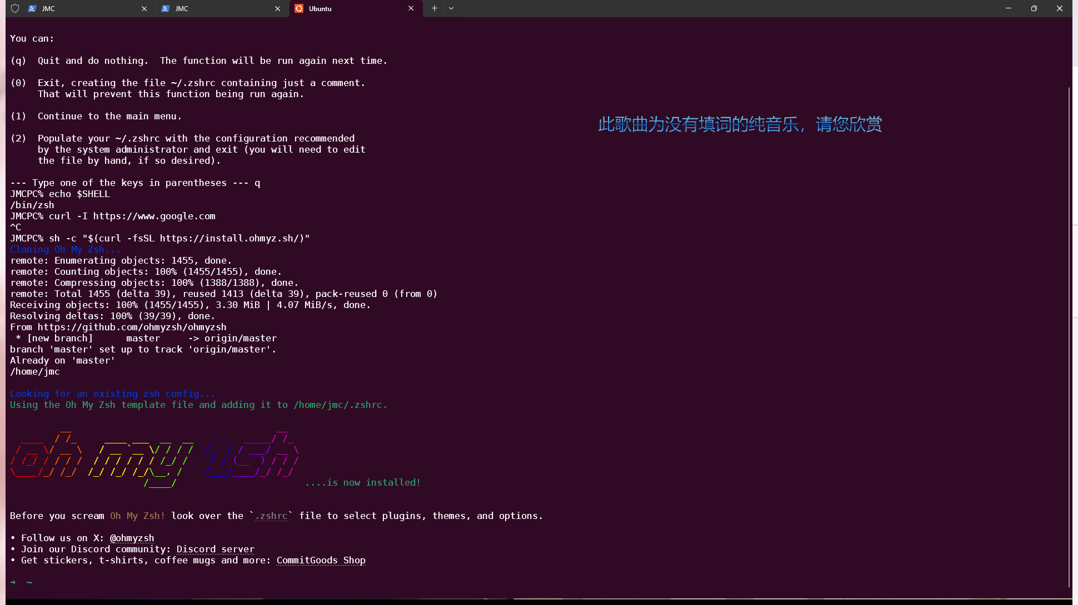
Task: Close the first JMC tab
Action: pos(144,8)
